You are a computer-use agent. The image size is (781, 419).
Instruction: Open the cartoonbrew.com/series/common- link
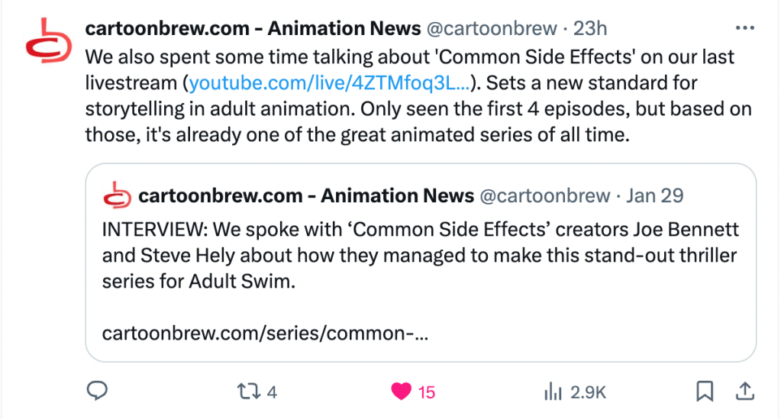[x=265, y=334]
